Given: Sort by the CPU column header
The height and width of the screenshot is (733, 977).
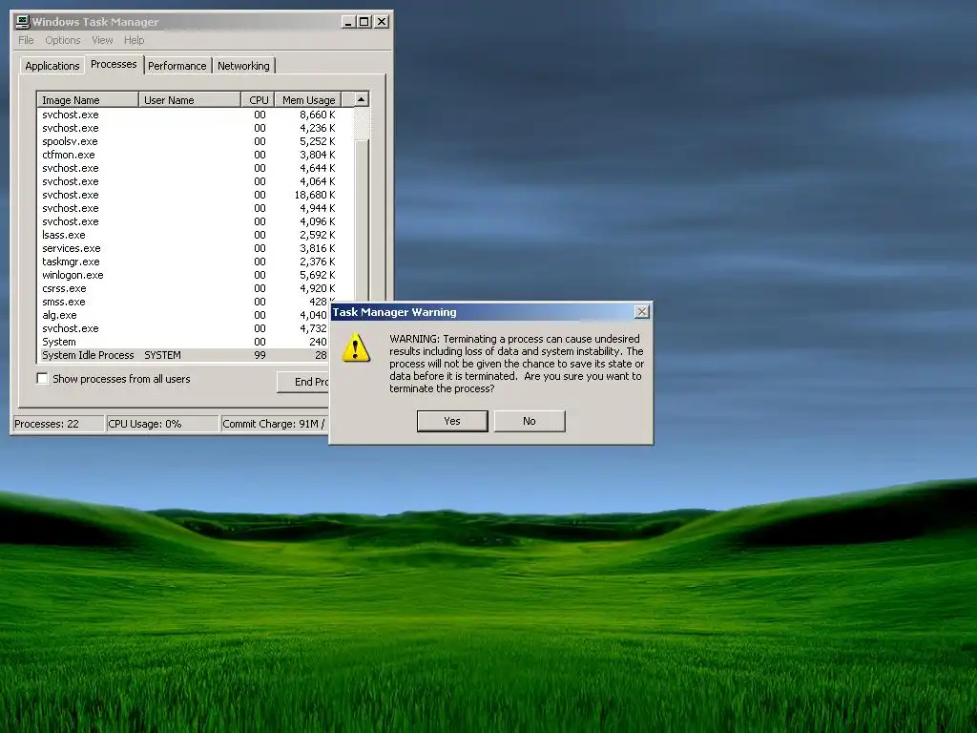Looking at the screenshot, I should click(258, 99).
